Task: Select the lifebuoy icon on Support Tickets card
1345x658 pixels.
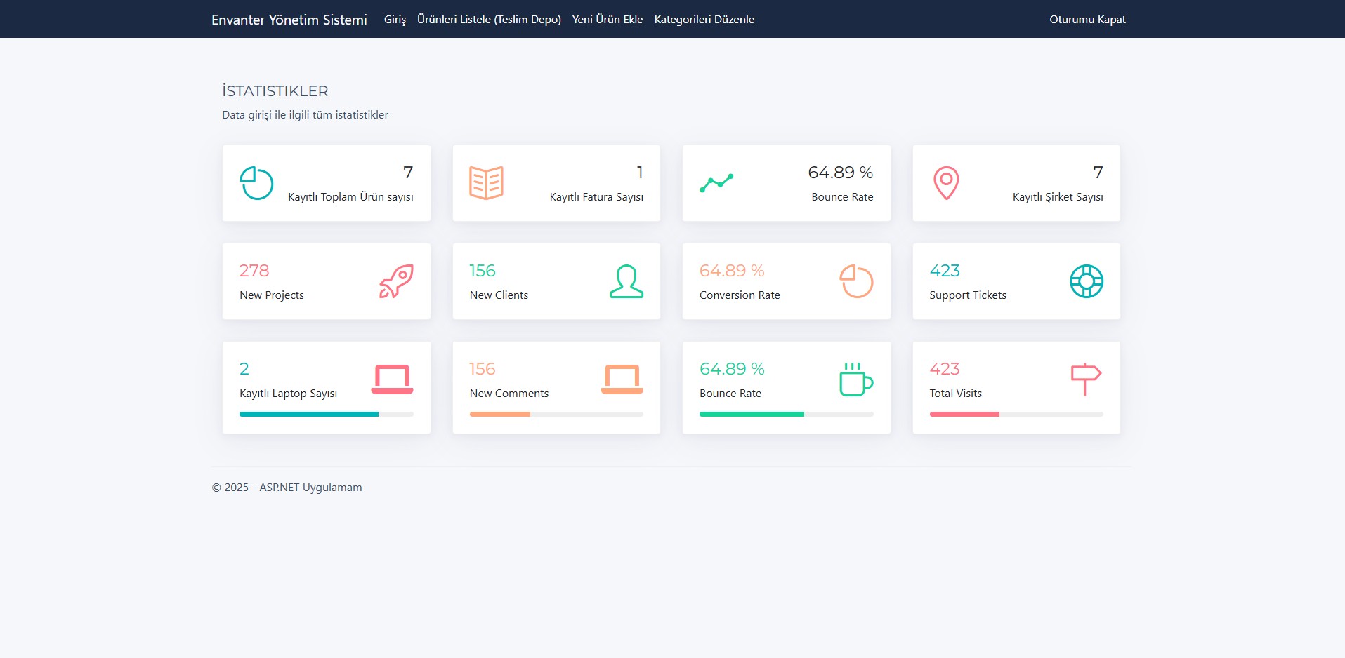Action: 1087,281
